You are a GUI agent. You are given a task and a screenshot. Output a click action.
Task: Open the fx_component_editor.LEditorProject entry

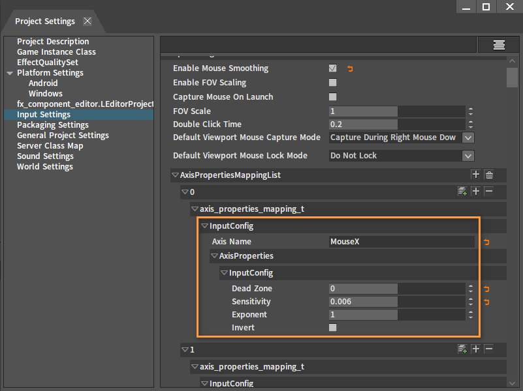click(85, 104)
